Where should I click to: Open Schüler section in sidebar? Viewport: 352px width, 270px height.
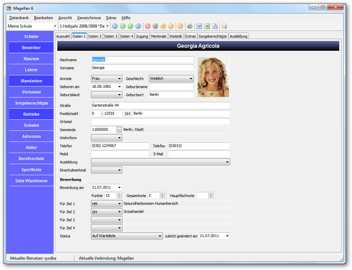31,37
